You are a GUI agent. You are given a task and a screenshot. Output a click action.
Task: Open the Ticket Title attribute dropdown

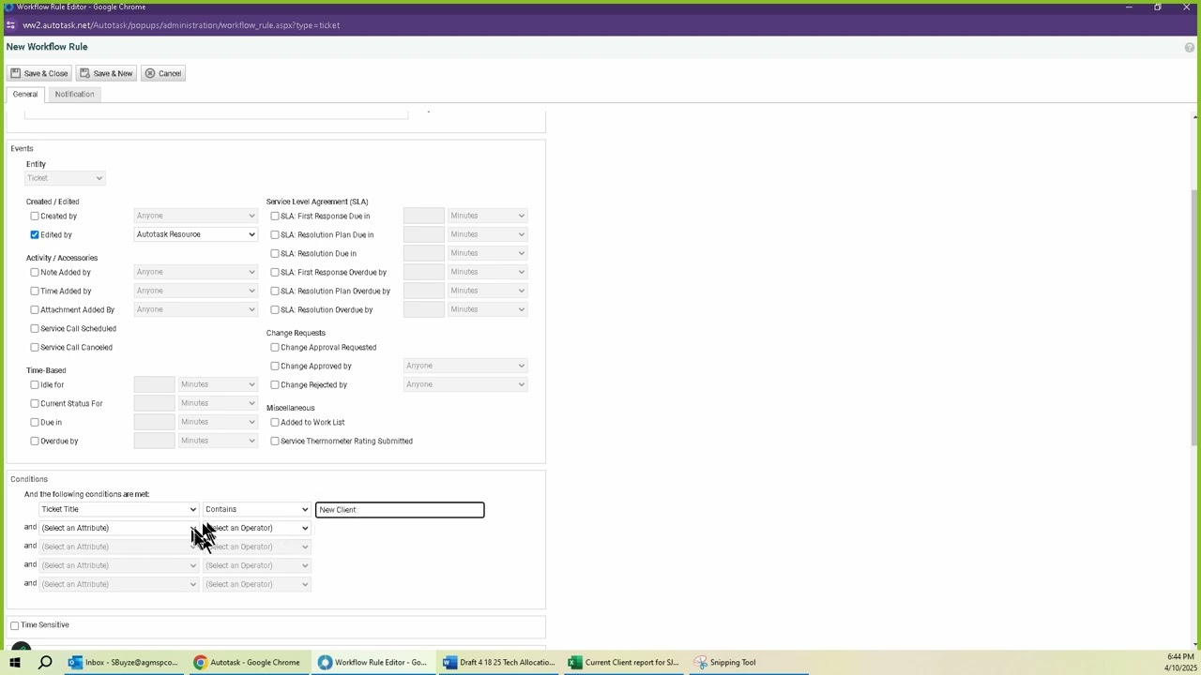pyautogui.click(x=119, y=509)
